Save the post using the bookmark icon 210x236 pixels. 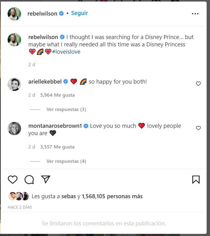196,179
